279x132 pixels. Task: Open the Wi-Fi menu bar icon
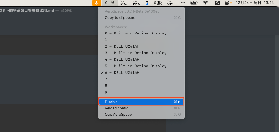[x=206, y=3]
